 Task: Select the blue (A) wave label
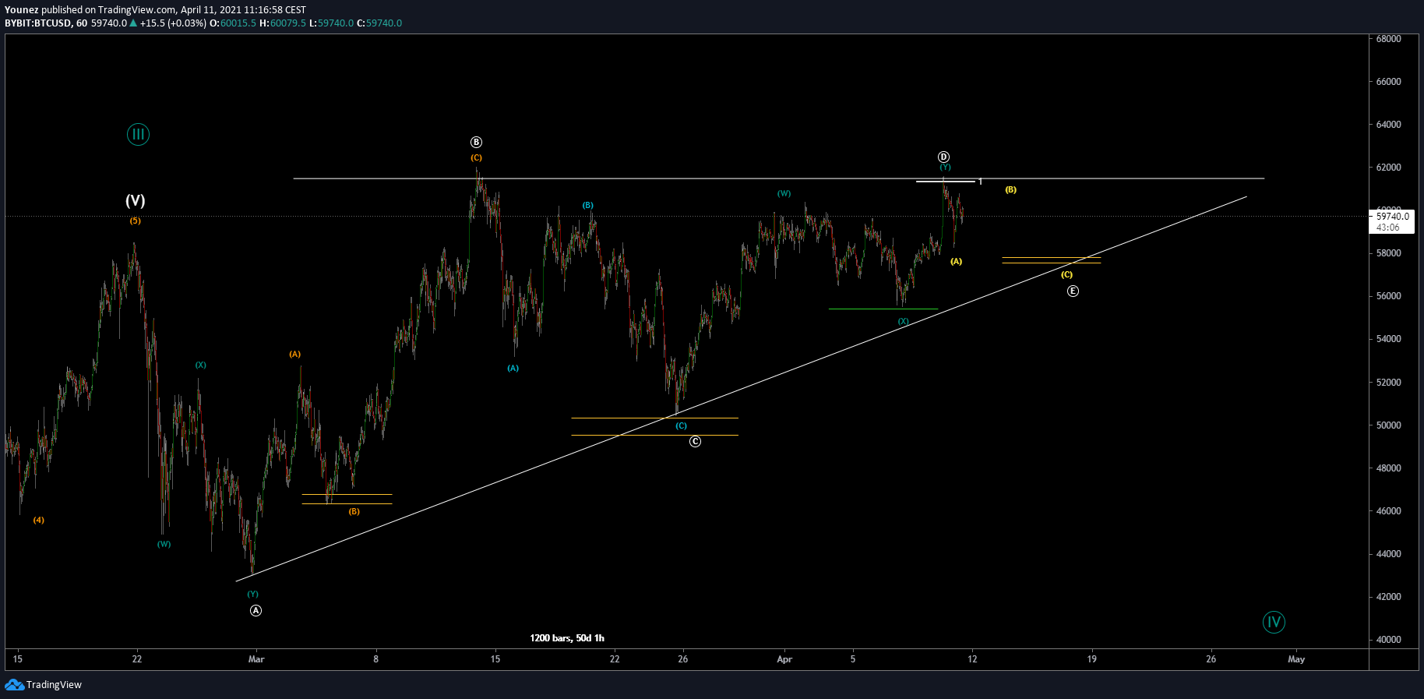(513, 369)
